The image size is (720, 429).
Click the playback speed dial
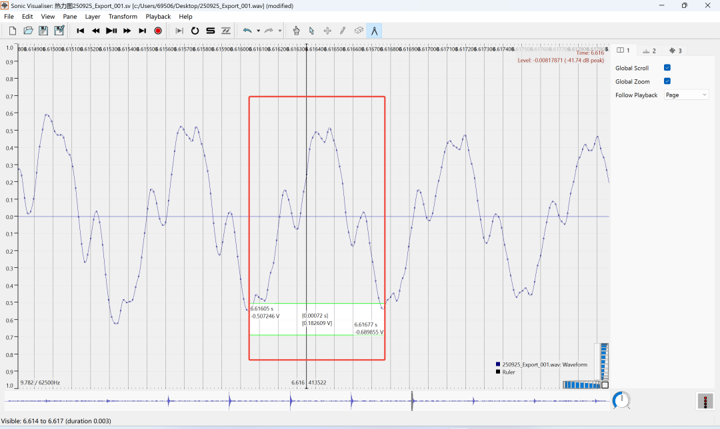622,400
